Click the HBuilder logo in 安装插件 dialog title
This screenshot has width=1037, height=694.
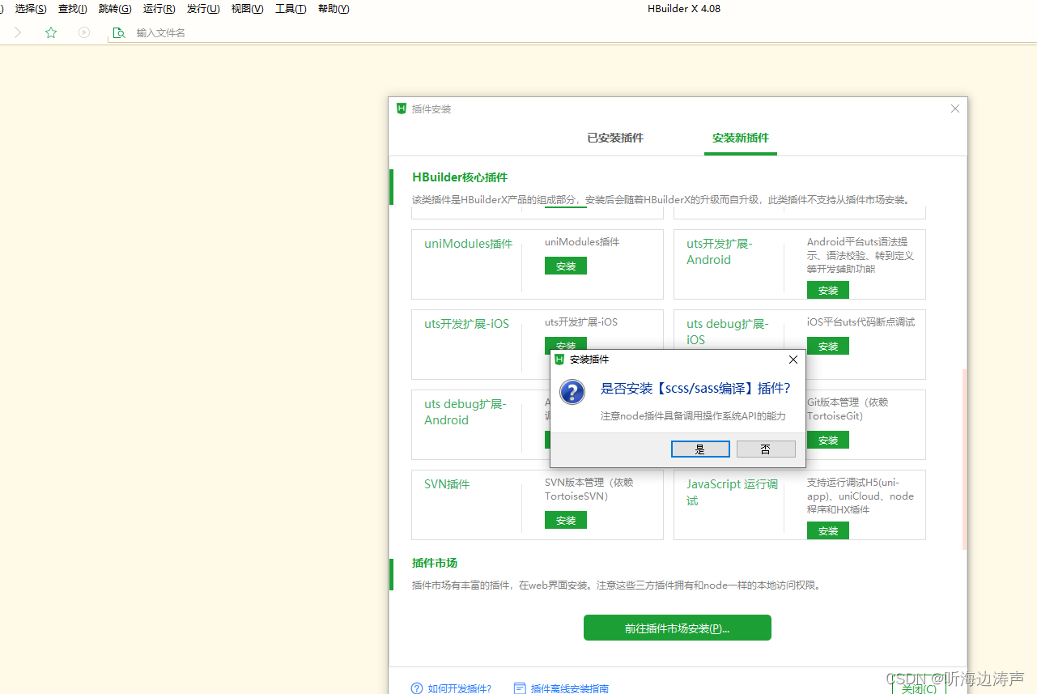[x=559, y=360]
